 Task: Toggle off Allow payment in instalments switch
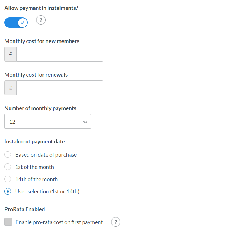coord(16,22)
